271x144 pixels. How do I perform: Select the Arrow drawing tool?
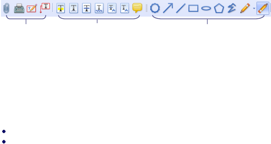[168, 8]
